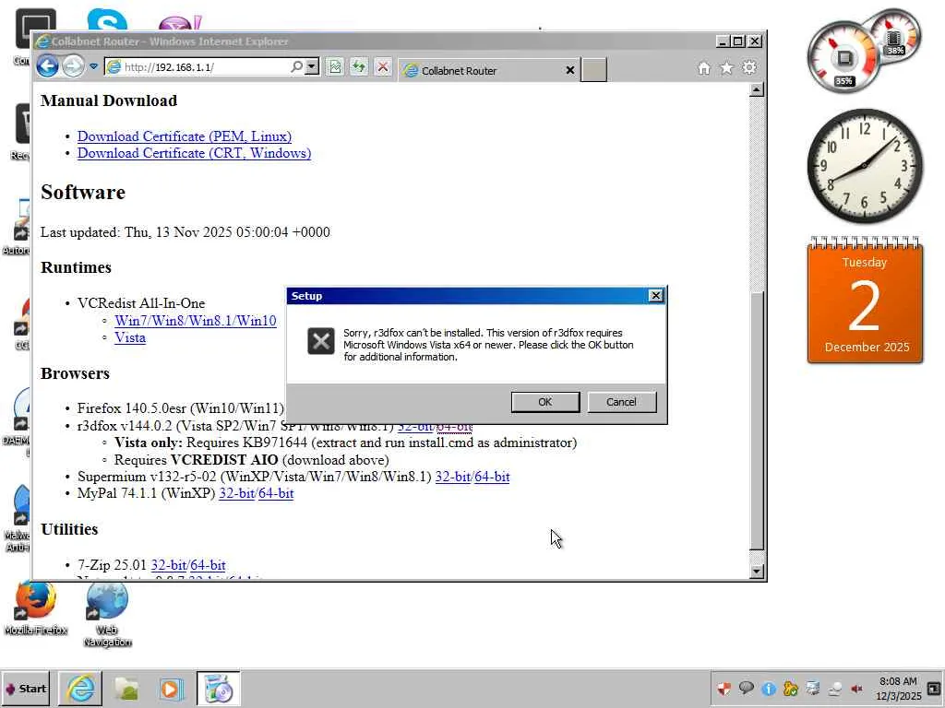Click the muted volume tray icon
This screenshot has width=945, height=708.
pyautogui.click(x=856, y=689)
